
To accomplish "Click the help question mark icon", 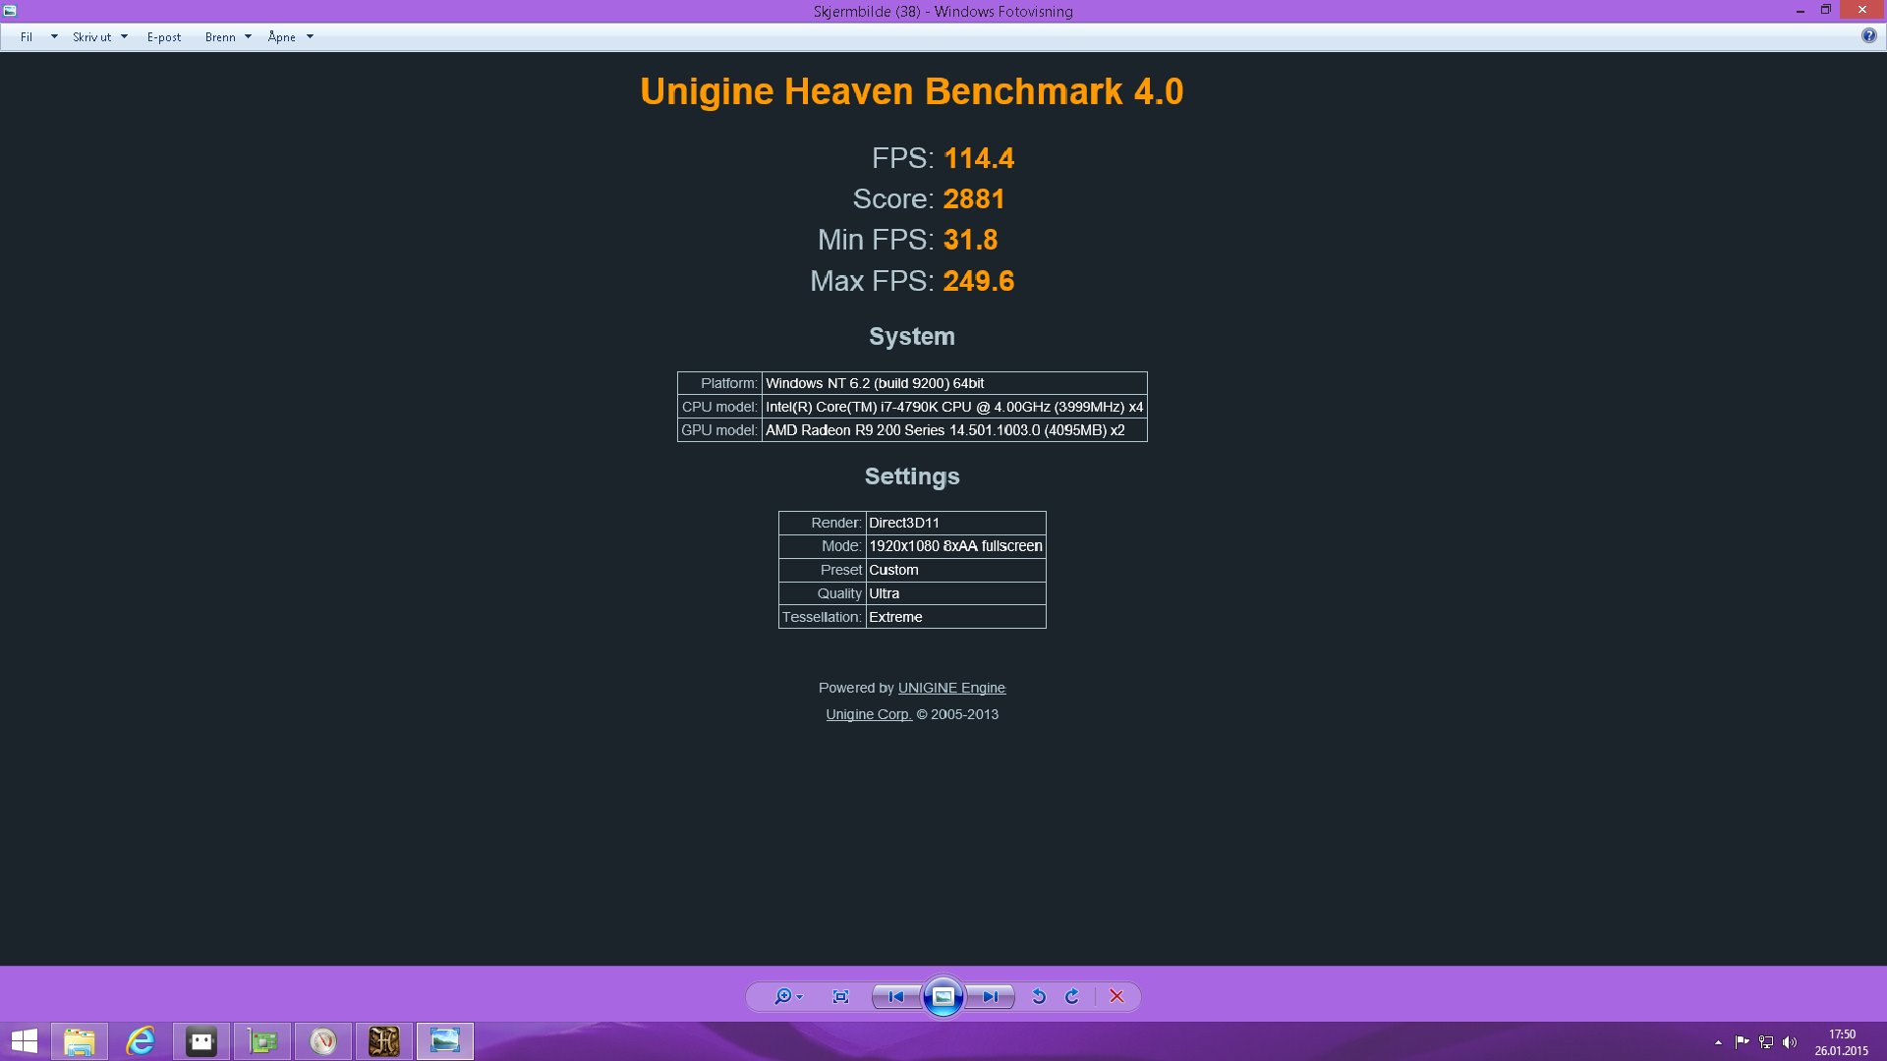I will click(x=1868, y=35).
